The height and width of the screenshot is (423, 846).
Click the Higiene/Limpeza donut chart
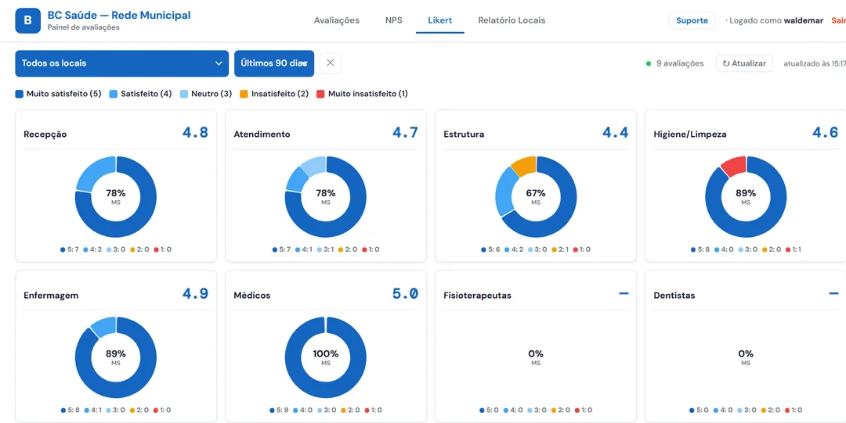pyautogui.click(x=746, y=197)
